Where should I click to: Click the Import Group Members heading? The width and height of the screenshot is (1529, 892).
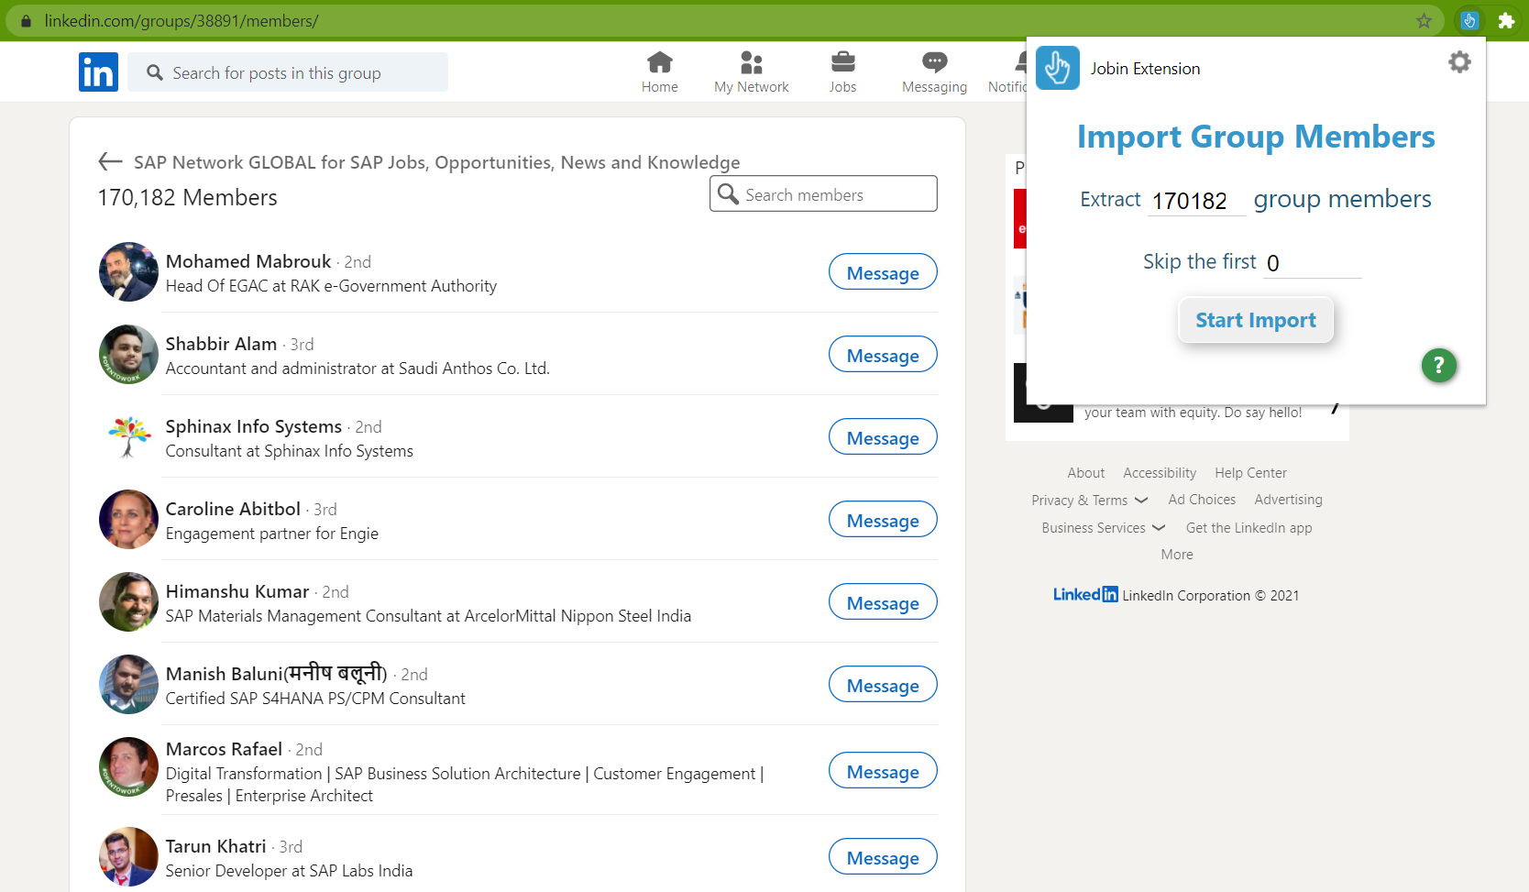[x=1256, y=137]
